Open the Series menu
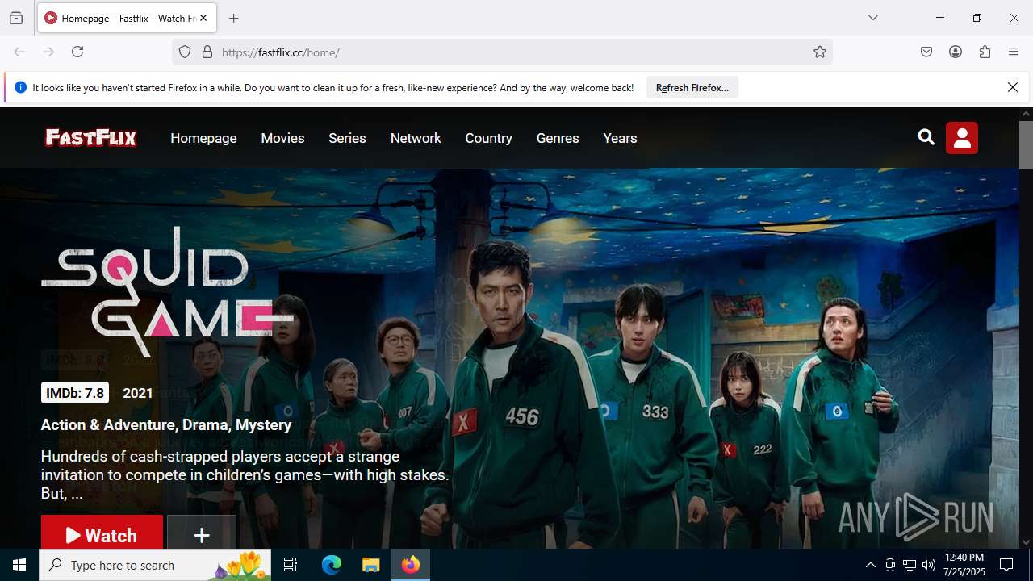Screen dimensions: 1033x581 (x=347, y=138)
